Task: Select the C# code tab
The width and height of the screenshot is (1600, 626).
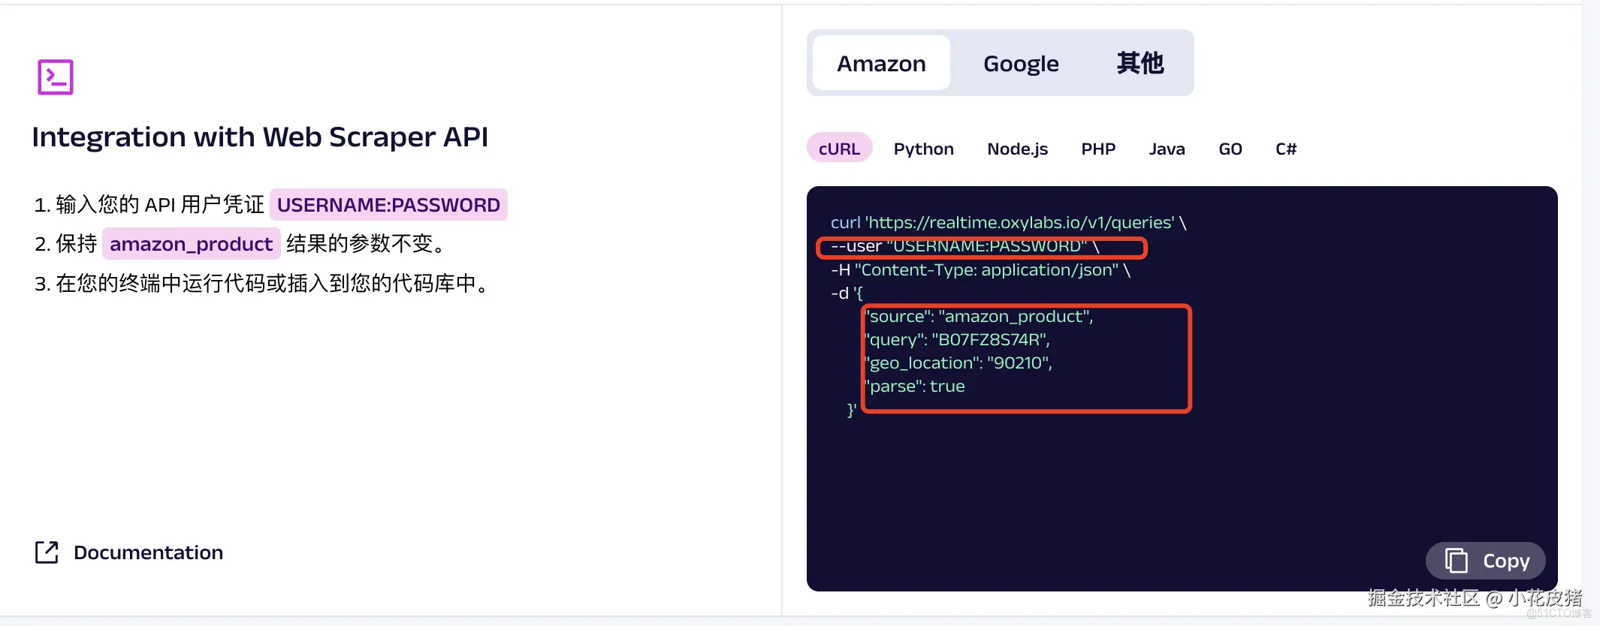Action: (1285, 149)
